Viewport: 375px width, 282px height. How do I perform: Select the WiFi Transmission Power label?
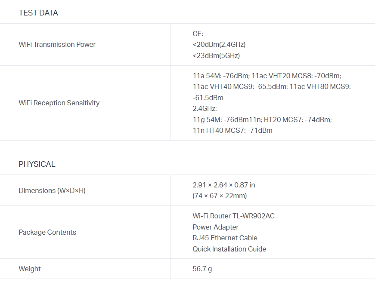tap(57, 45)
